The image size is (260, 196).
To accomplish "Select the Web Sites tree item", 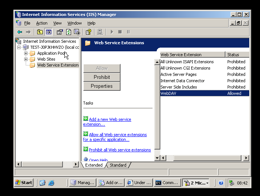I will point(46,59).
